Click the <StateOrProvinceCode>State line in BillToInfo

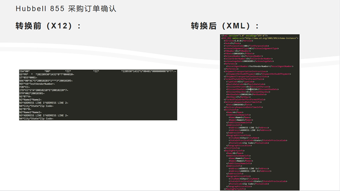[x=258, y=140]
